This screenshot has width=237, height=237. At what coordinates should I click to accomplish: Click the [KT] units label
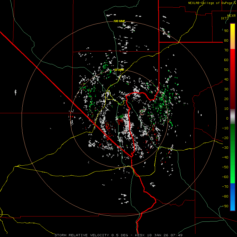coord(225,18)
